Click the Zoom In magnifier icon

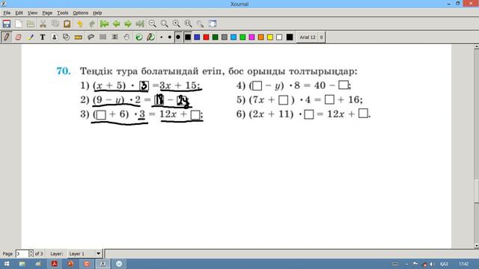[x=177, y=24]
